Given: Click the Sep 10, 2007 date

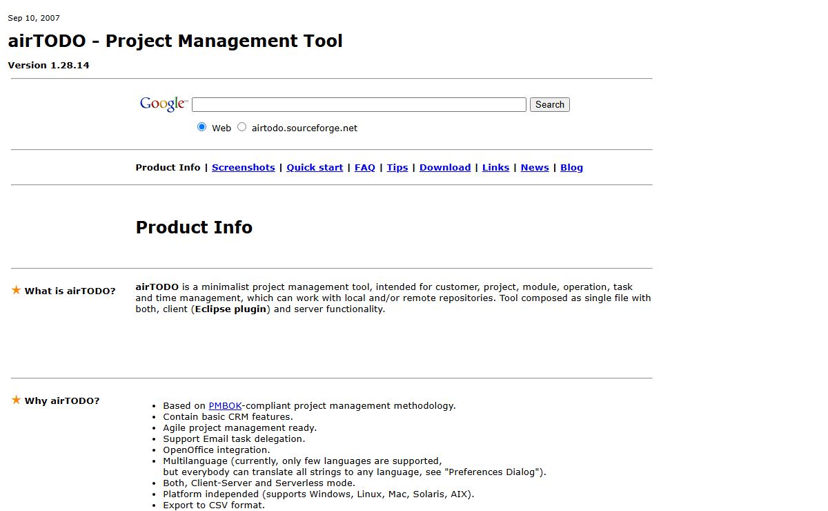Looking at the screenshot, I should coord(34,18).
